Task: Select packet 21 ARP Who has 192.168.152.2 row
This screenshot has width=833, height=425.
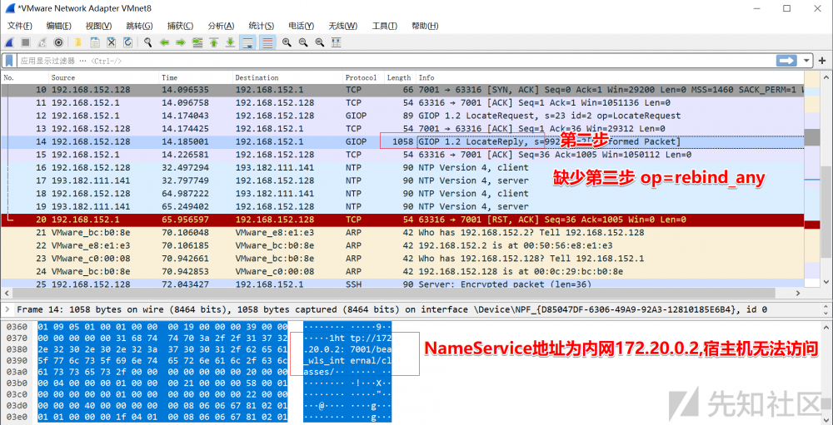Action: click(x=402, y=232)
